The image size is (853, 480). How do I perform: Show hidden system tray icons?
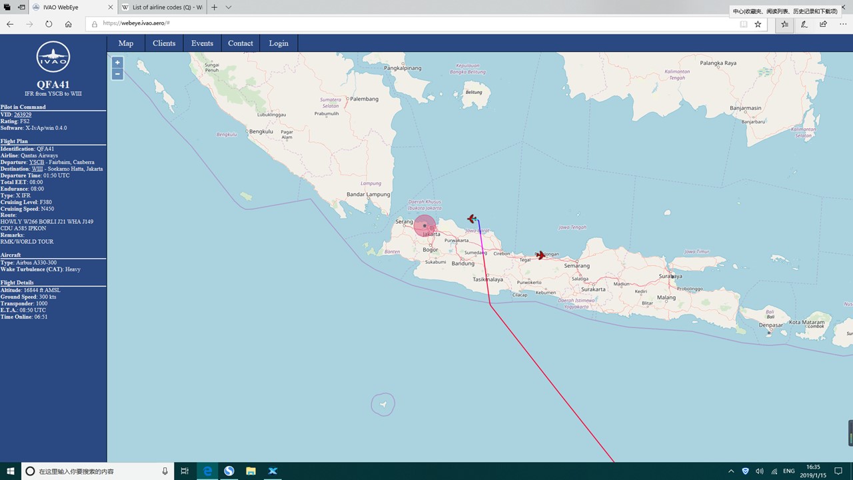[731, 471]
